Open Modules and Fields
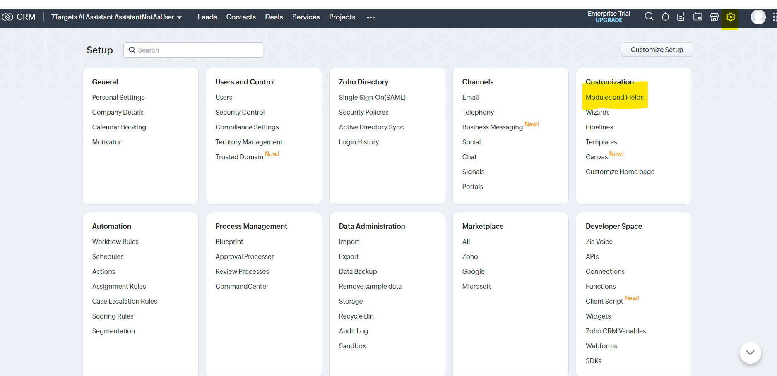The height and width of the screenshot is (376, 777). tap(614, 97)
